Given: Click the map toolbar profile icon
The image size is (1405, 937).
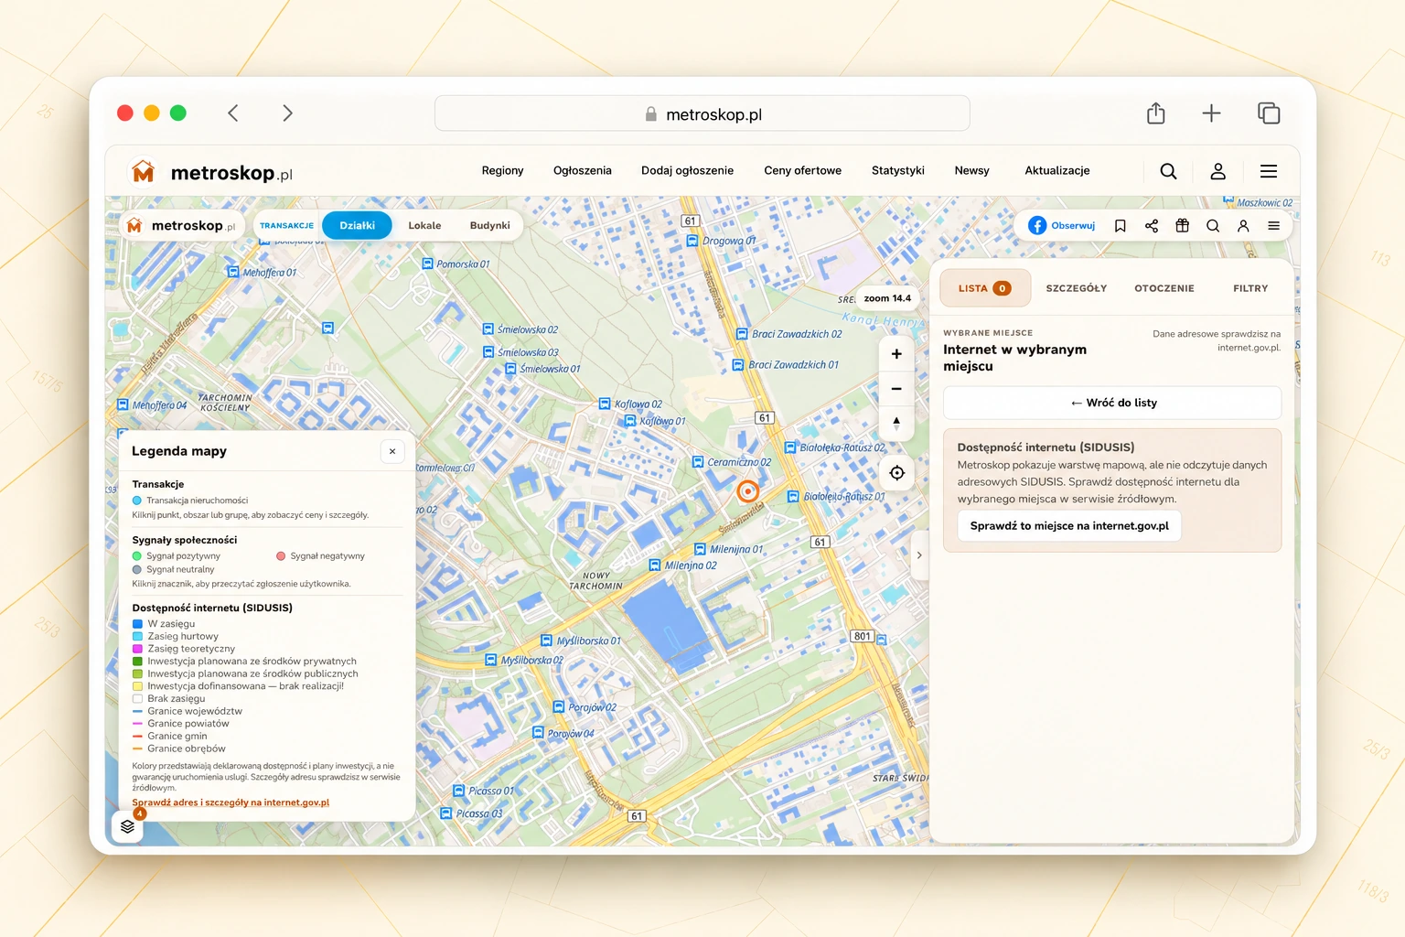Looking at the screenshot, I should click(1243, 226).
